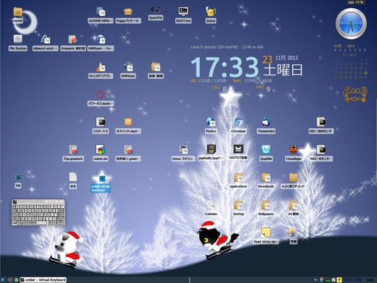The width and height of the screenshot is (377, 283).
Task: Select xvkbd - Virtual Keyboard taskbar button
Action: coord(43,280)
